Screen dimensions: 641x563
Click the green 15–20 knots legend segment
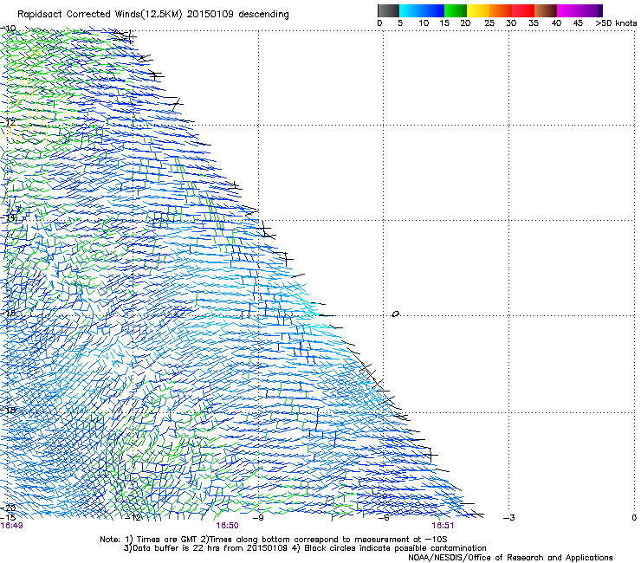pos(456,10)
